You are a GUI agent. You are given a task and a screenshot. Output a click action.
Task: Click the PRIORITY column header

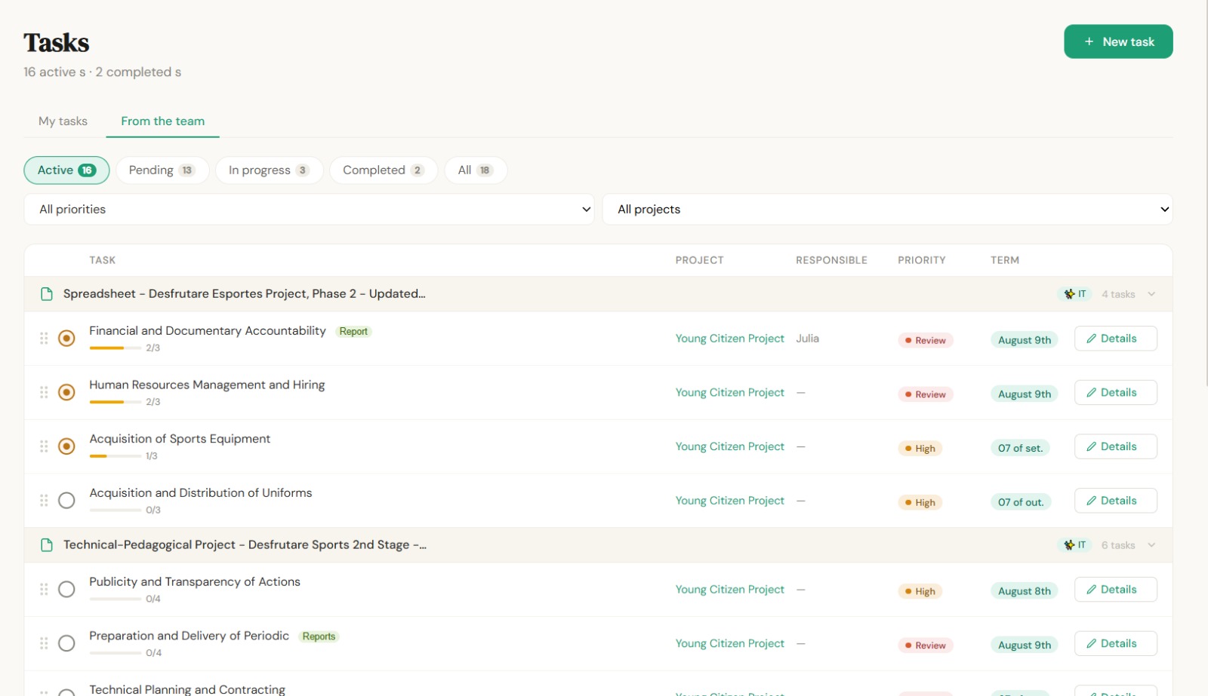(921, 260)
